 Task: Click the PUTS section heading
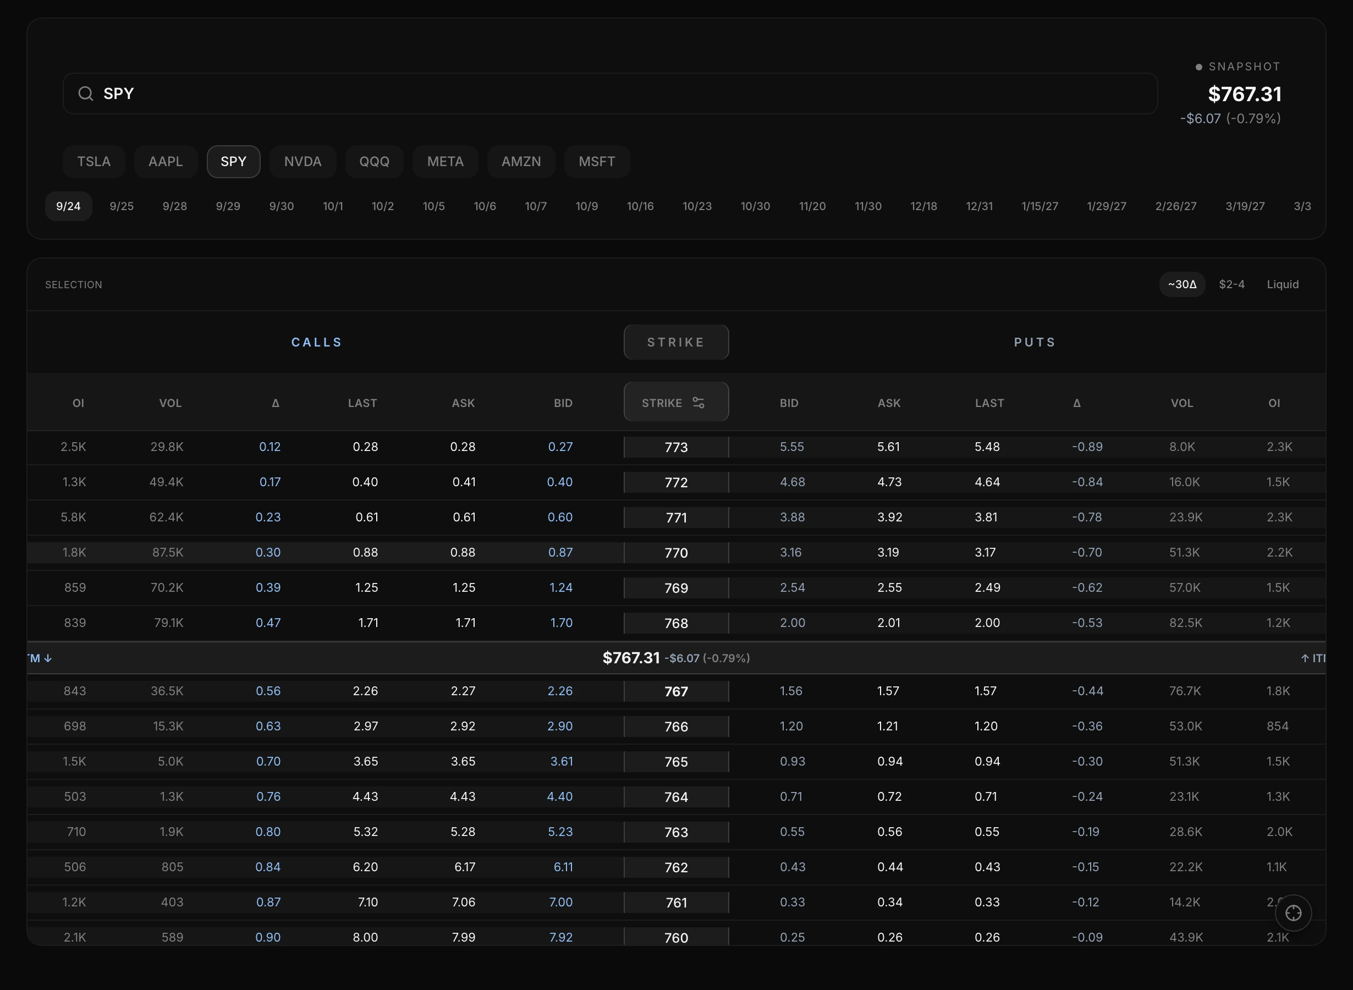coord(1035,342)
